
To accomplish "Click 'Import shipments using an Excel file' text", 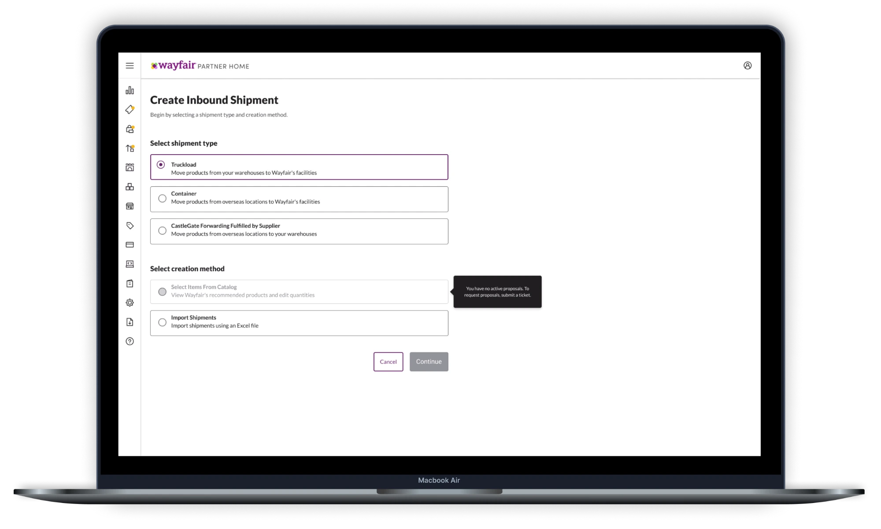I will pos(215,326).
